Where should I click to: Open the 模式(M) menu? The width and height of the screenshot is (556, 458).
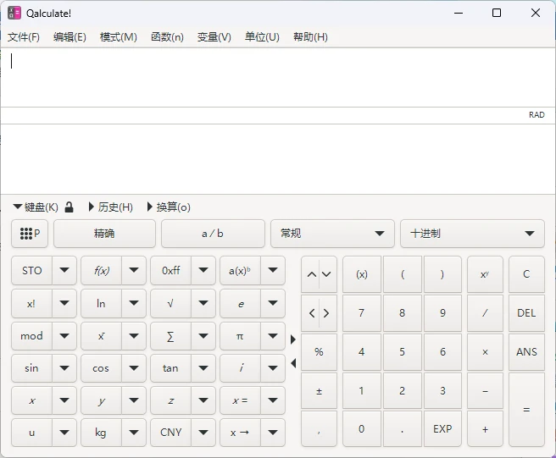click(x=119, y=37)
